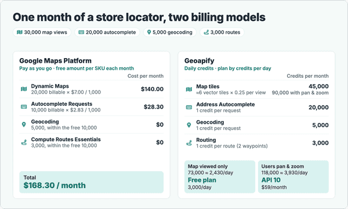
Task: Click the '3,000/day' text
Action: pos(200,188)
